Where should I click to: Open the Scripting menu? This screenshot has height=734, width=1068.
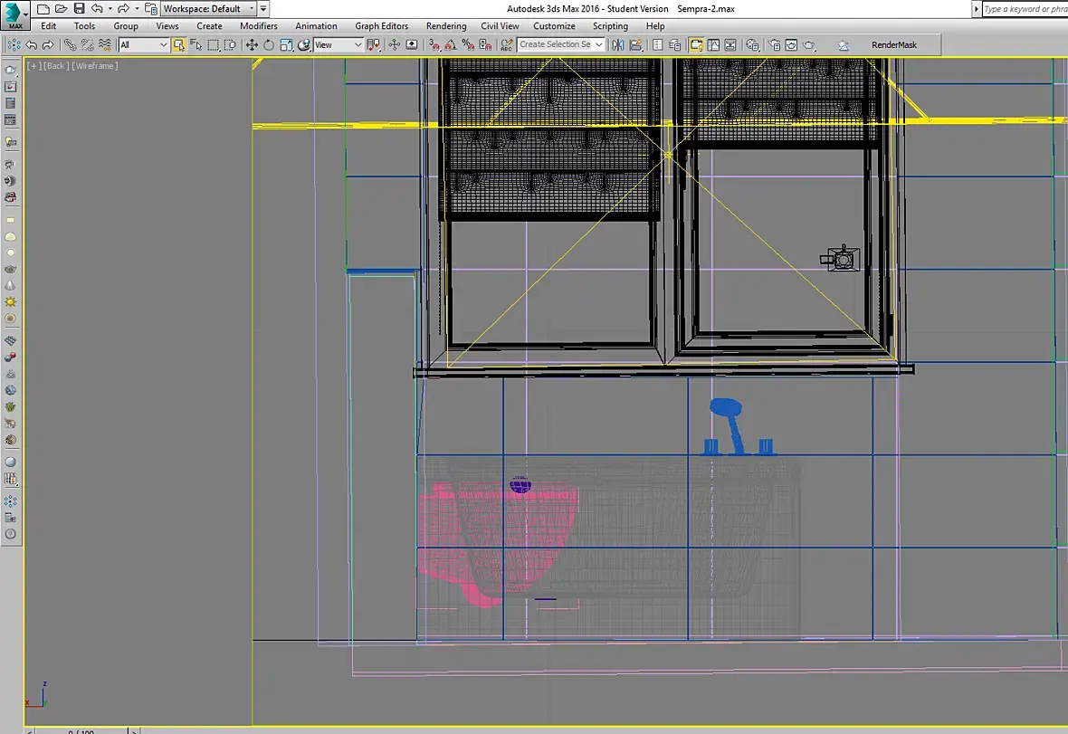tap(610, 26)
